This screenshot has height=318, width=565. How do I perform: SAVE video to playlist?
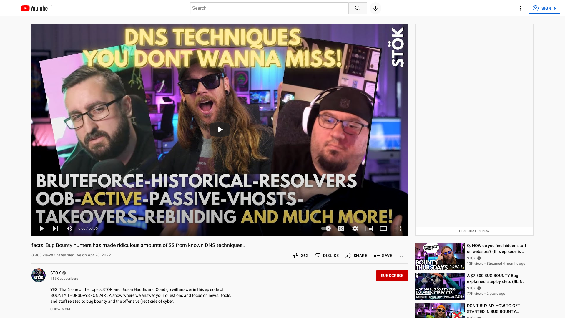[x=383, y=256]
